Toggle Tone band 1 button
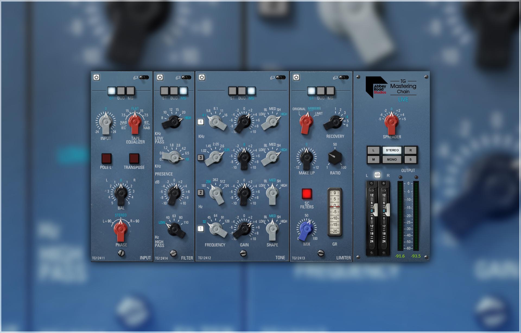Image resolution: width=521 pixels, height=333 pixels. 201,229
